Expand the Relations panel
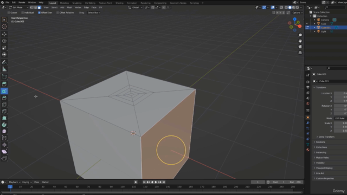Image resolution: width=347 pixels, height=195 pixels. pyautogui.click(x=320, y=142)
